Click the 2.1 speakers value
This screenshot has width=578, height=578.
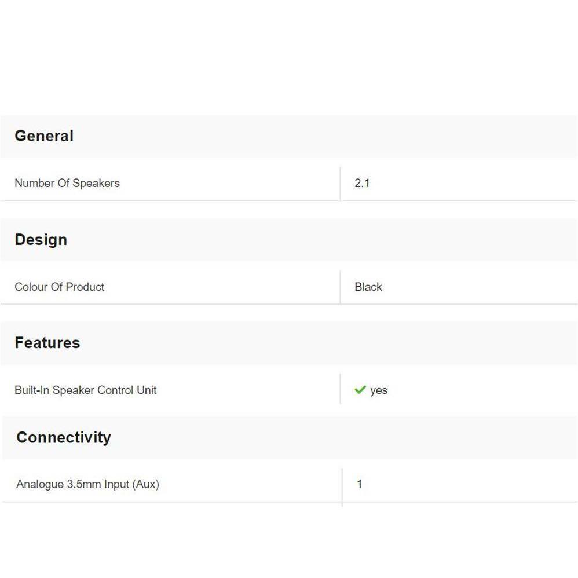[362, 183]
